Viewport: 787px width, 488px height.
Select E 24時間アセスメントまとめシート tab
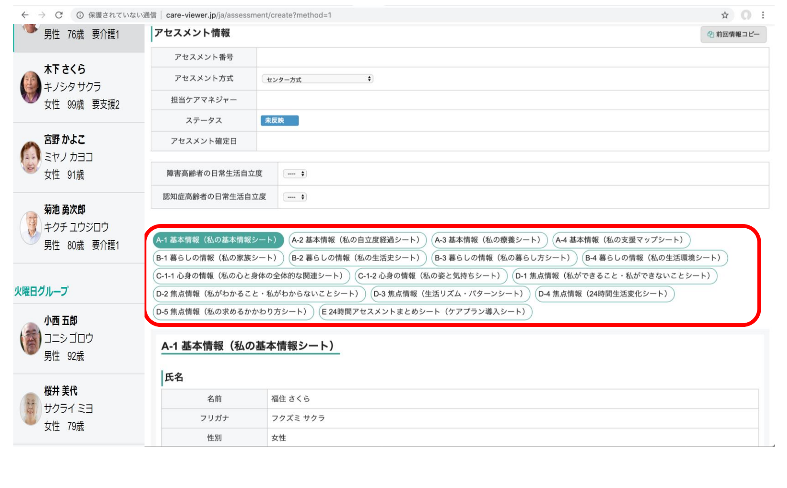coord(425,312)
